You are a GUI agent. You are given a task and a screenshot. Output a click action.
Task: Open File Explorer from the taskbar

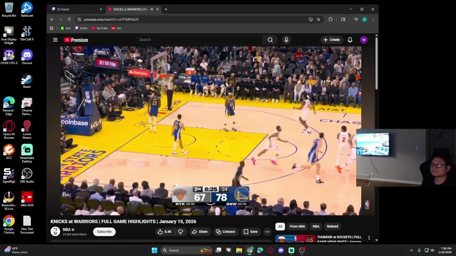click(239, 250)
